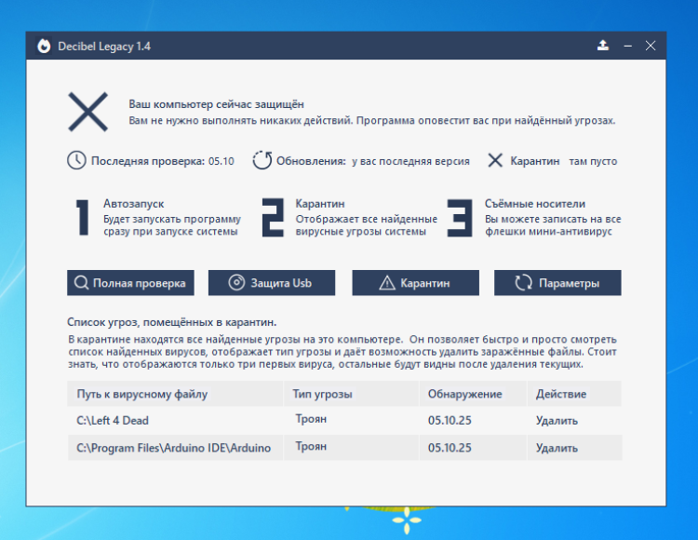This screenshot has width=698, height=540.
Task: Open the Защита Usb button
Action: point(271,283)
